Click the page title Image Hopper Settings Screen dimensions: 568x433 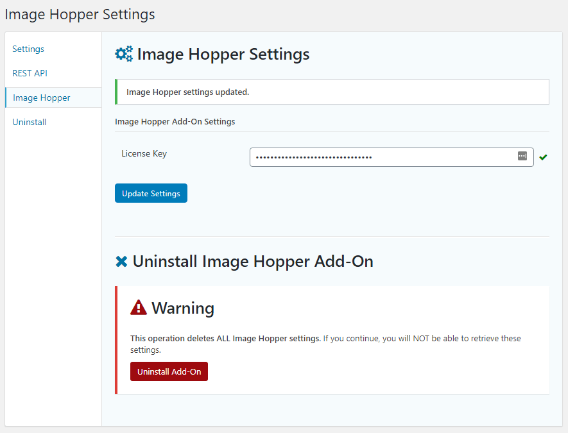(80, 14)
